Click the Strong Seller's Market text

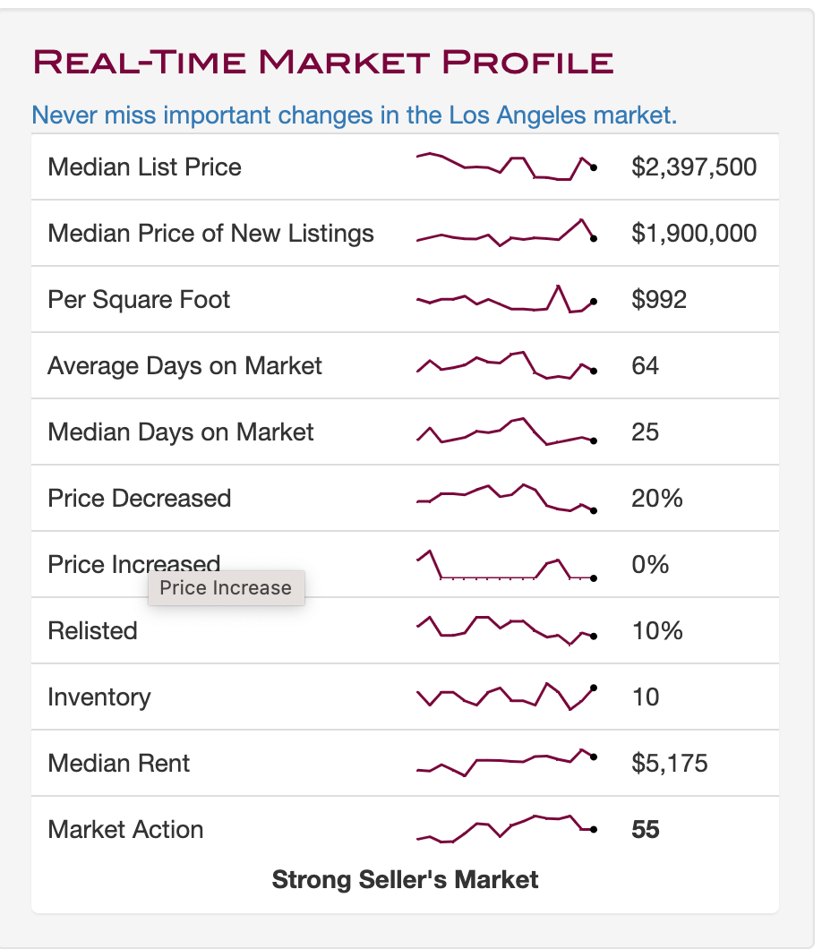405,879
